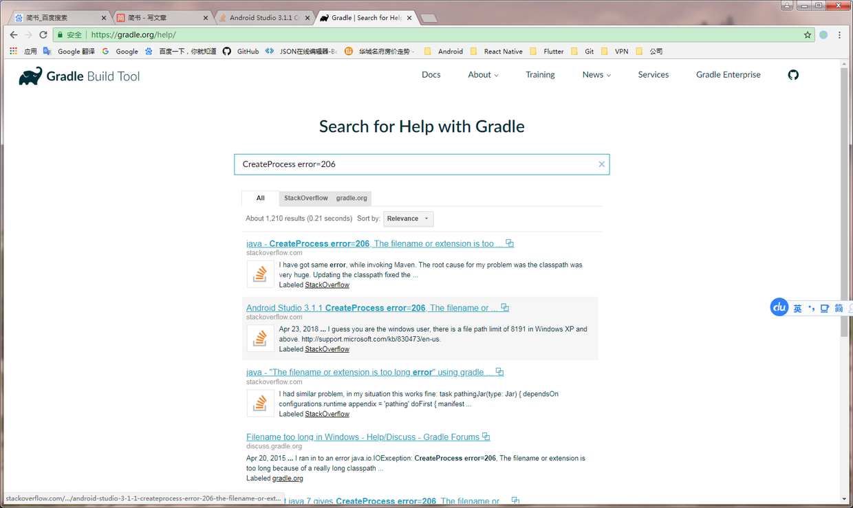Viewport: 853px width, 508px height.
Task: Open the GitHub bookmark
Action: [x=241, y=52]
